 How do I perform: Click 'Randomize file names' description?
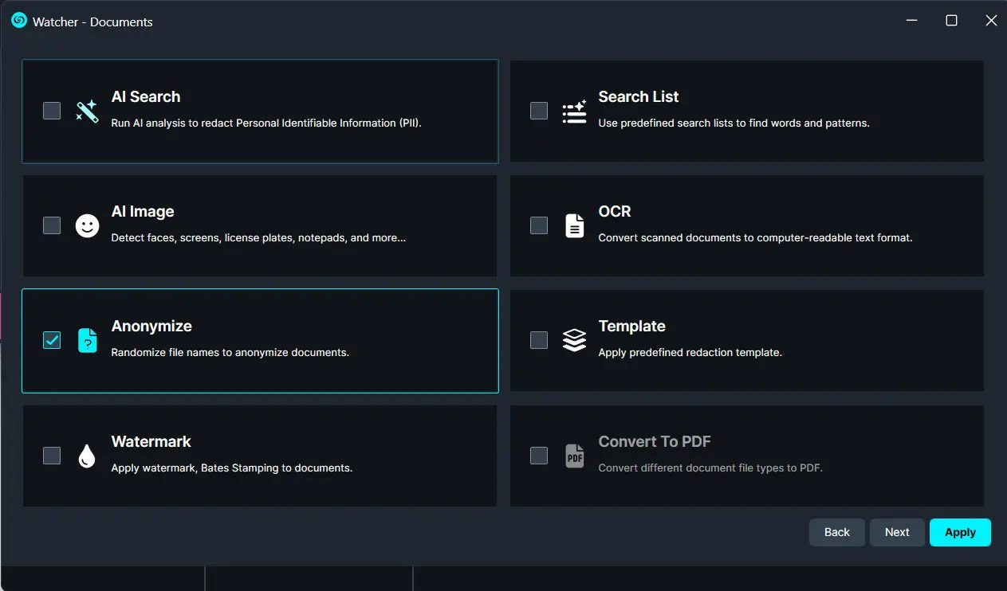pyautogui.click(x=230, y=352)
